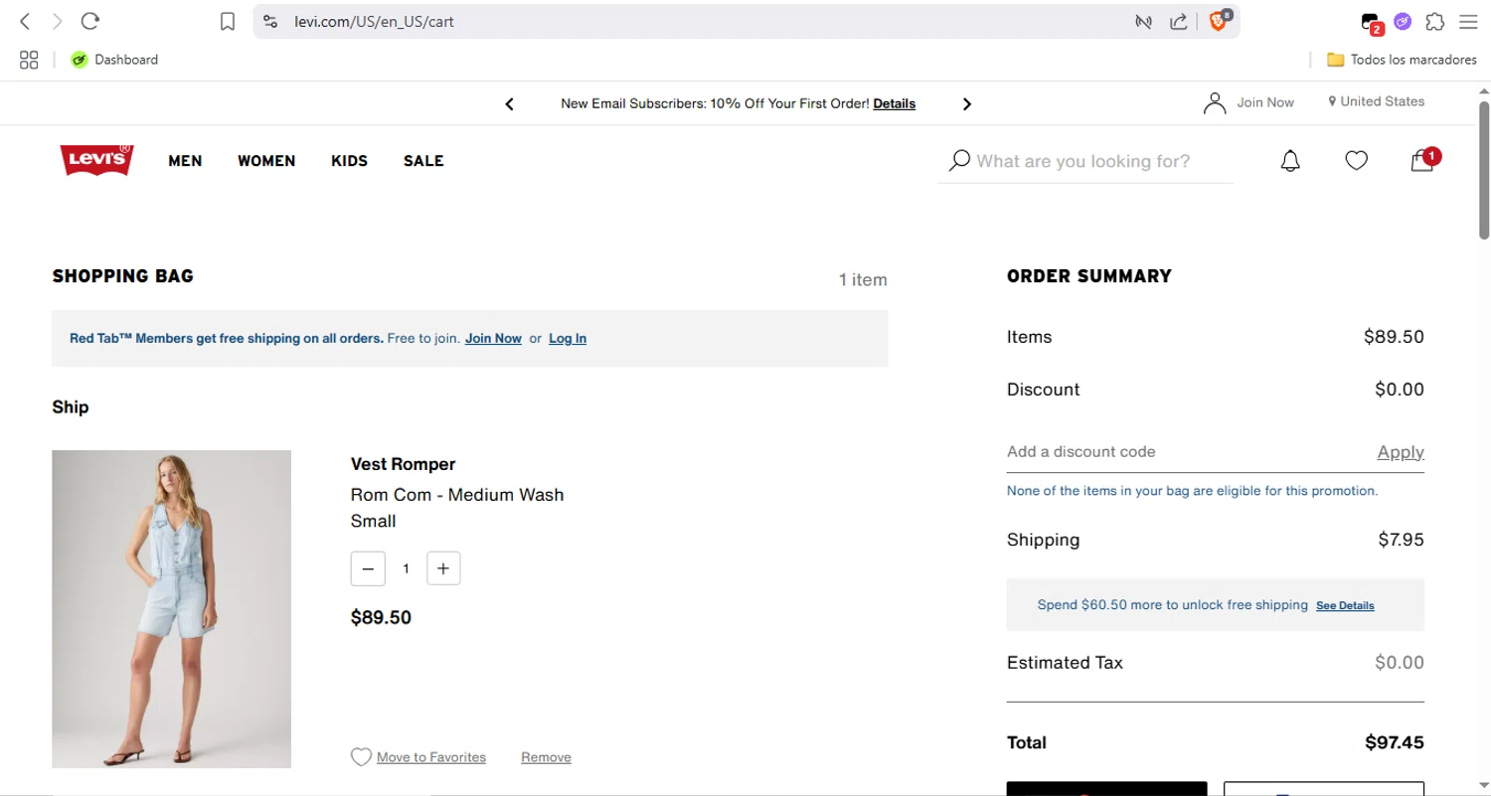Apply the discount code
This screenshot has height=796, width=1491.
pos(1400,452)
